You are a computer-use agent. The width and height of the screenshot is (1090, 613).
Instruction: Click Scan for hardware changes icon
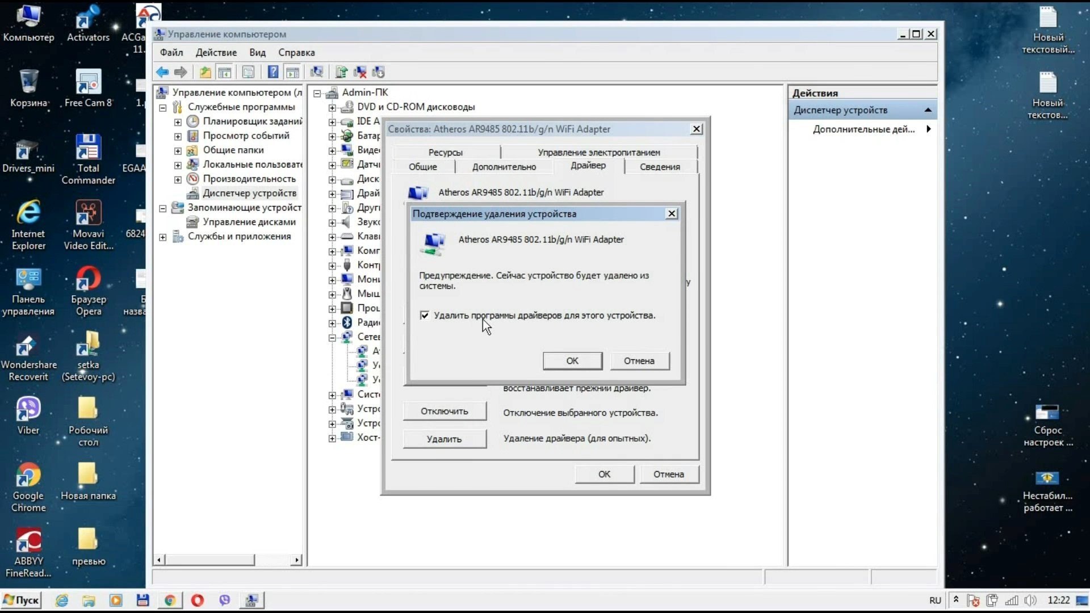pos(317,72)
